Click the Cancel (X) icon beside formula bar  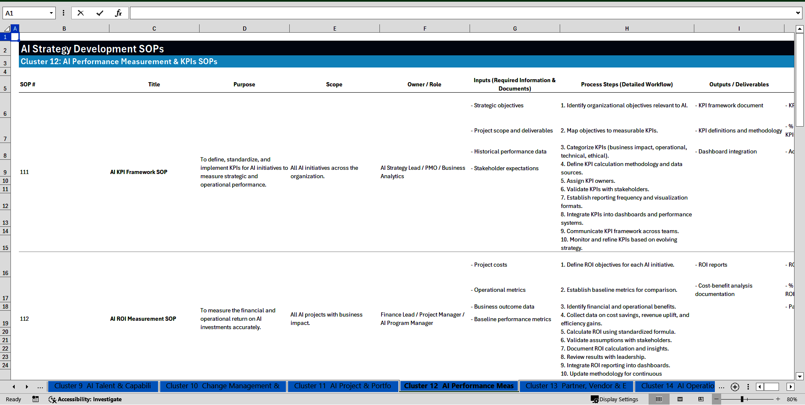(x=80, y=13)
